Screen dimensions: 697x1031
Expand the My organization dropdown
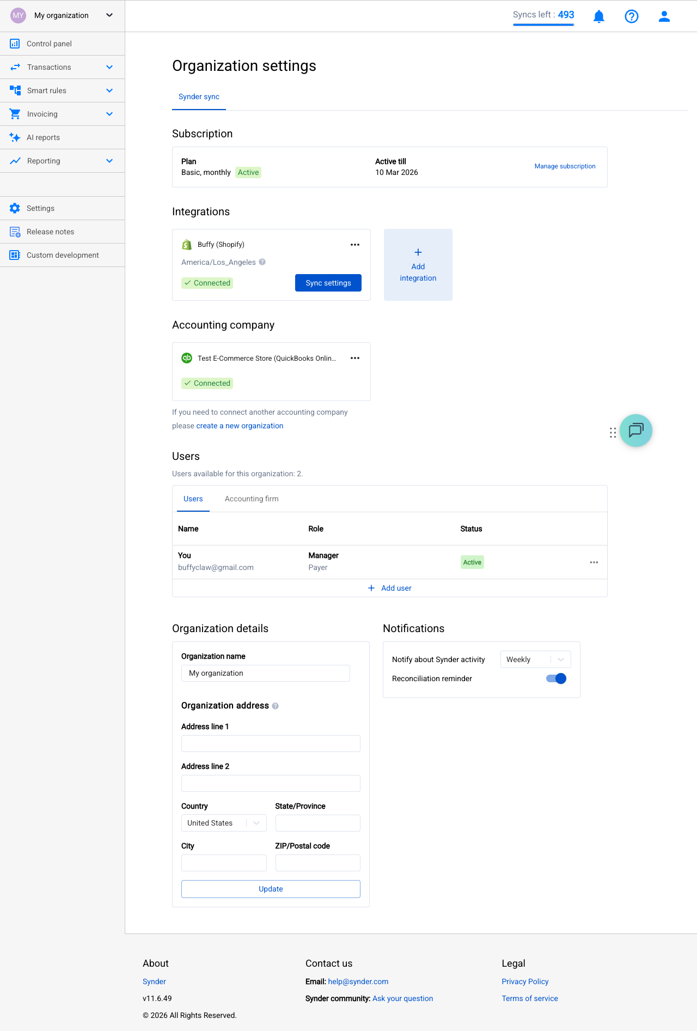click(109, 15)
